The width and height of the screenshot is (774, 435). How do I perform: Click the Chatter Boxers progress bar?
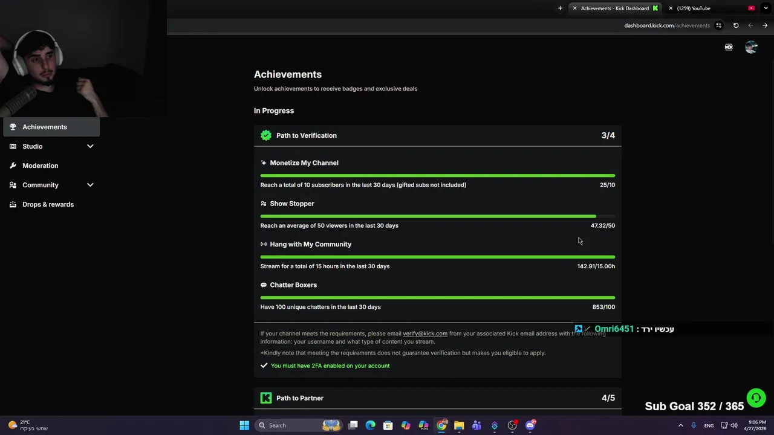(x=438, y=297)
